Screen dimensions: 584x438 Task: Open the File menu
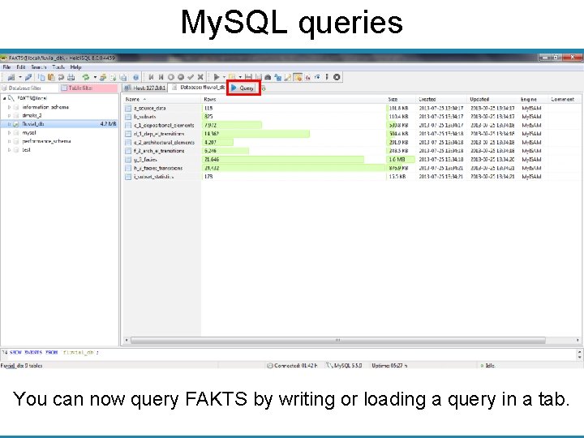click(x=6, y=67)
